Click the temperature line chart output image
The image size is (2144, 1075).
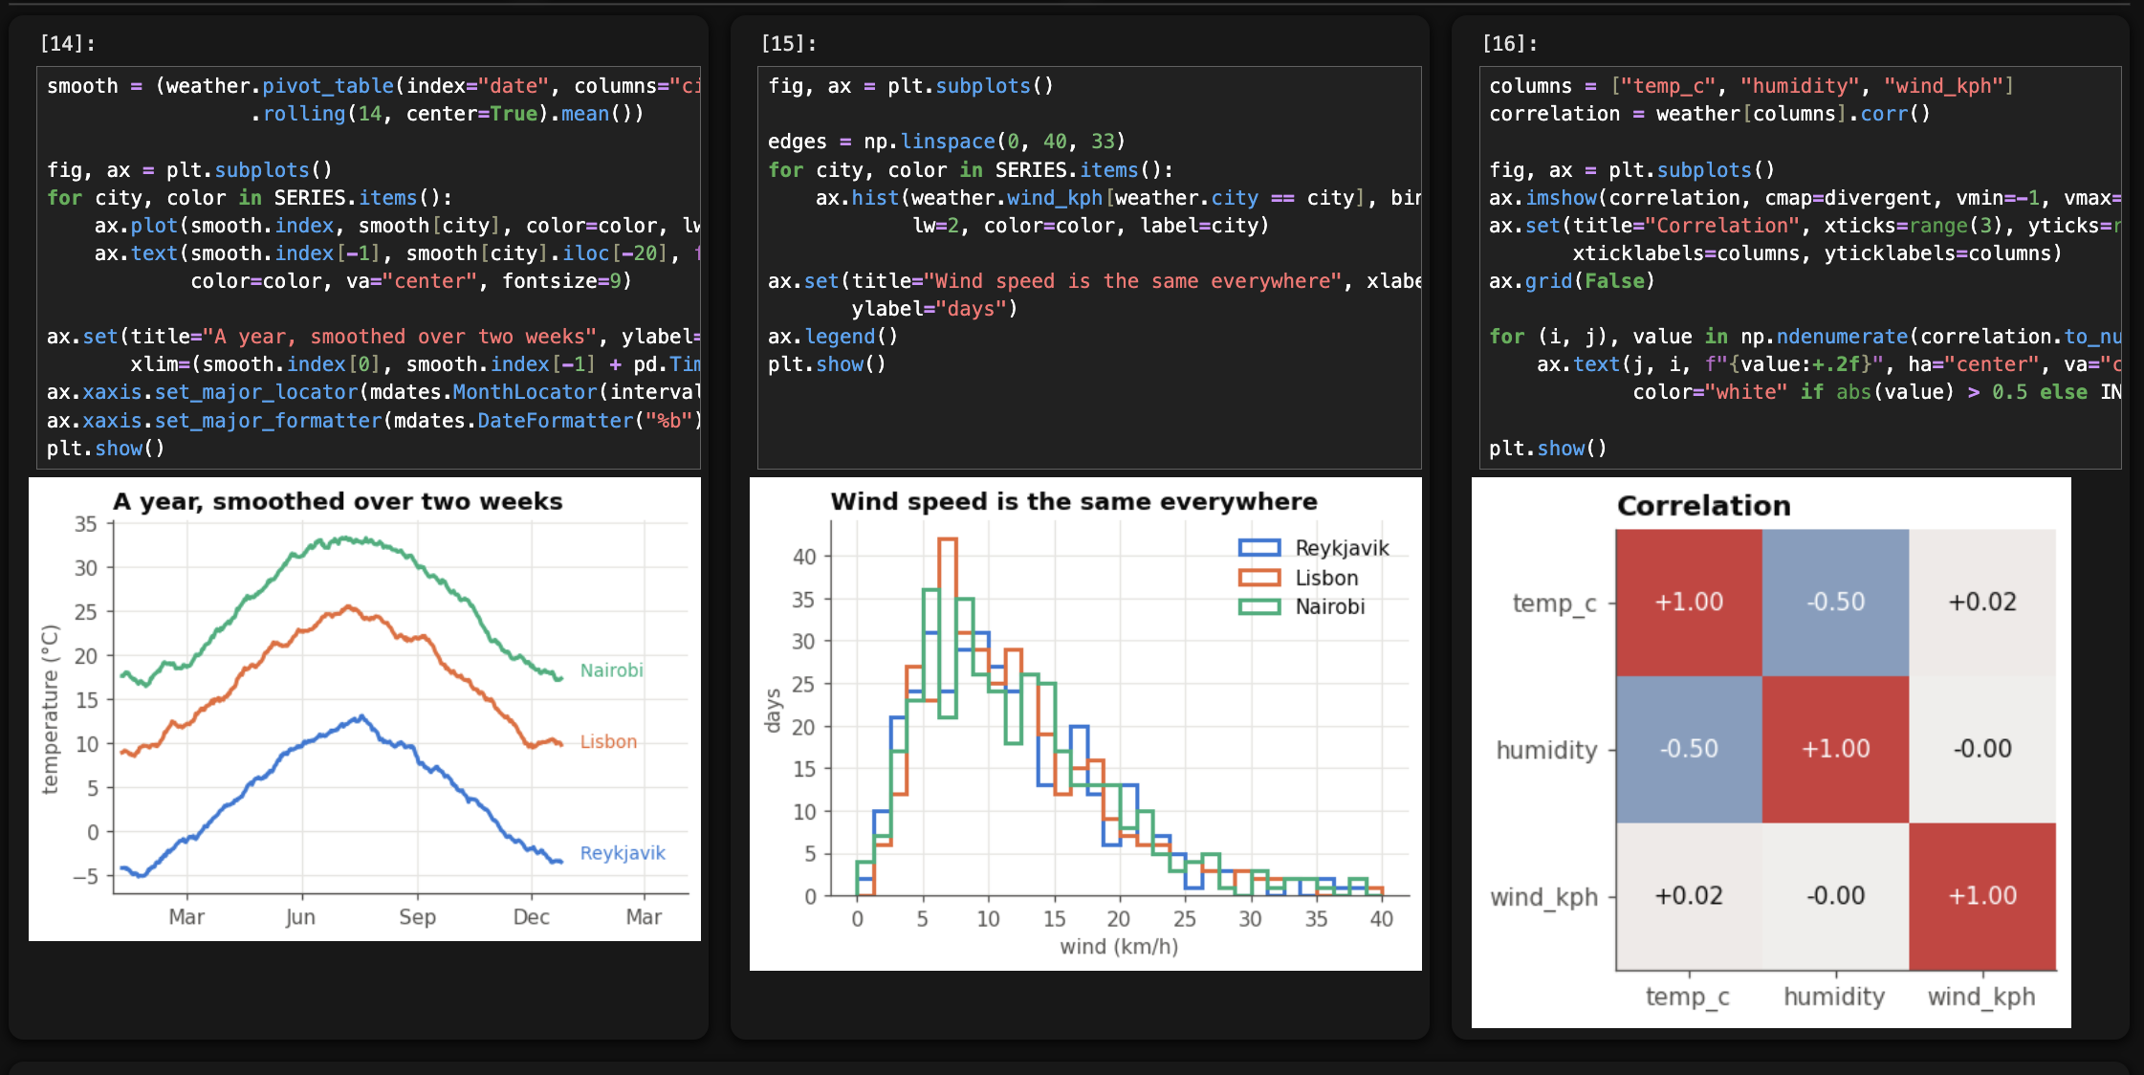point(364,709)
